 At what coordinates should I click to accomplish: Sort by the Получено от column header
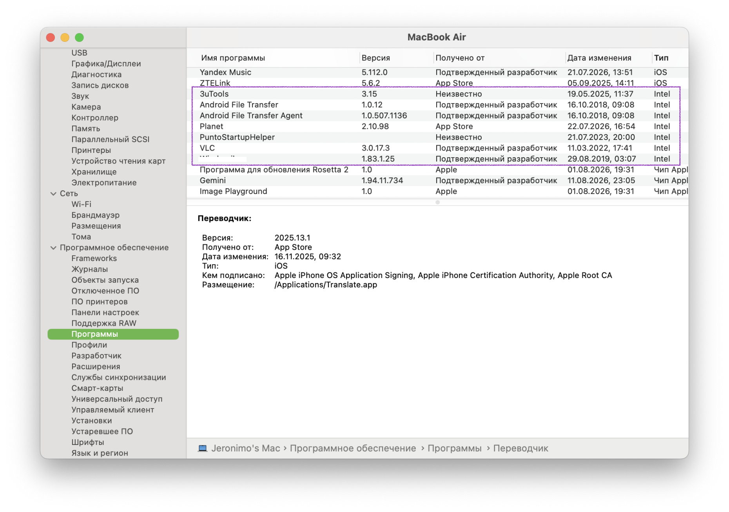click(x=460, y=58)
